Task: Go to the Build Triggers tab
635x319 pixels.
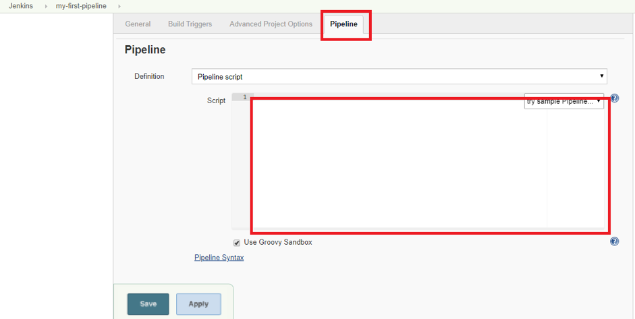Action: coord(190,24)
